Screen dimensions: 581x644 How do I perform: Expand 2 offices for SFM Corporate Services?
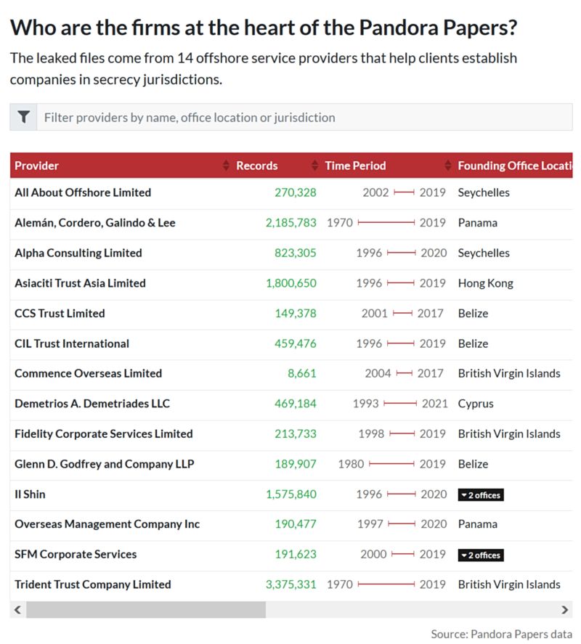pos(481,555)
